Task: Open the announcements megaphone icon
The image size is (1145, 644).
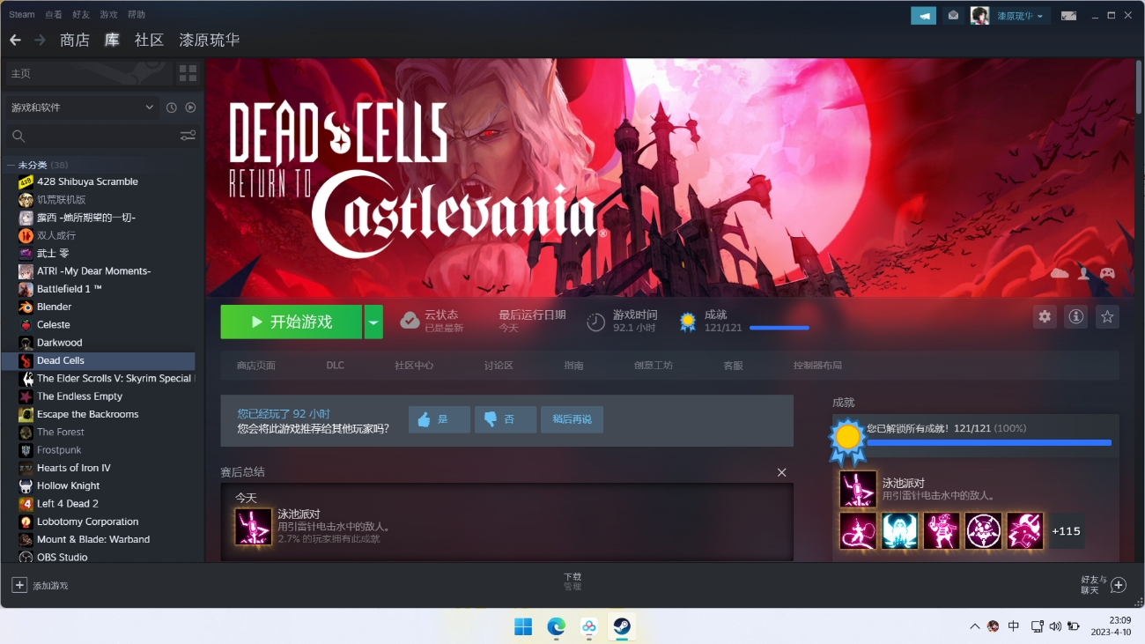Action: [923, 16]
